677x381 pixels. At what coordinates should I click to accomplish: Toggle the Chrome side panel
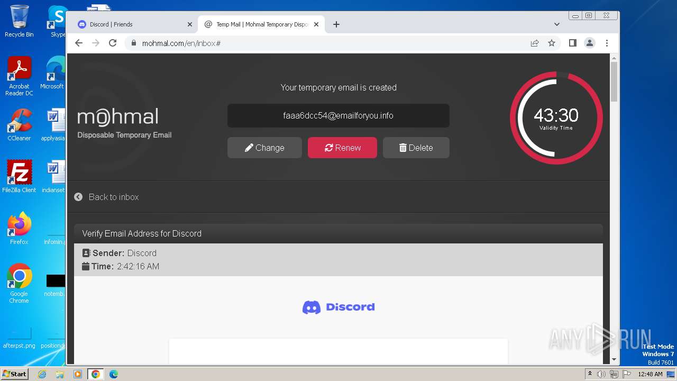click(572, 43)
